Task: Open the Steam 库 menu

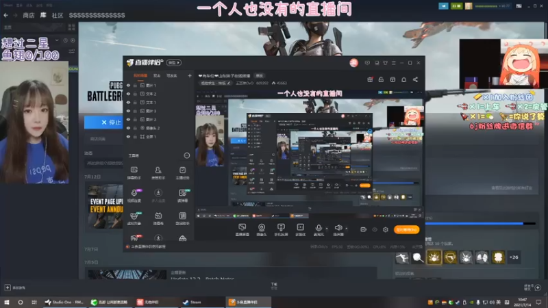Action: pos(43,15)
